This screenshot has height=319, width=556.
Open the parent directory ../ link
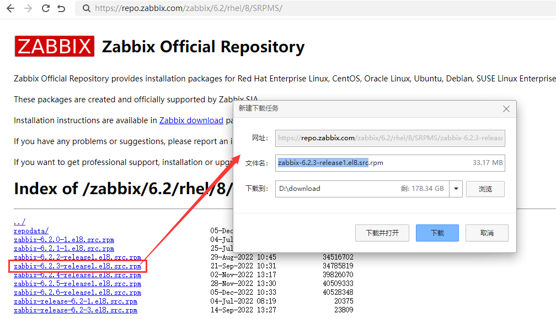[19, 222]
